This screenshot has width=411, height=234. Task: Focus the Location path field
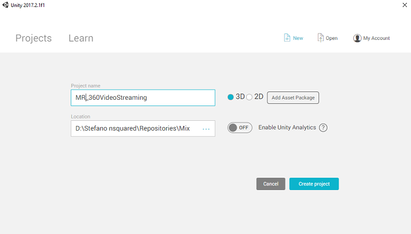[x=143, y=128]
